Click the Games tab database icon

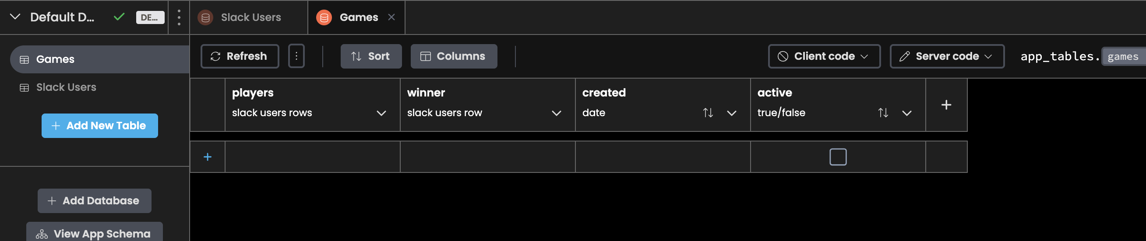pyautogui.click(x=324, y=18)
